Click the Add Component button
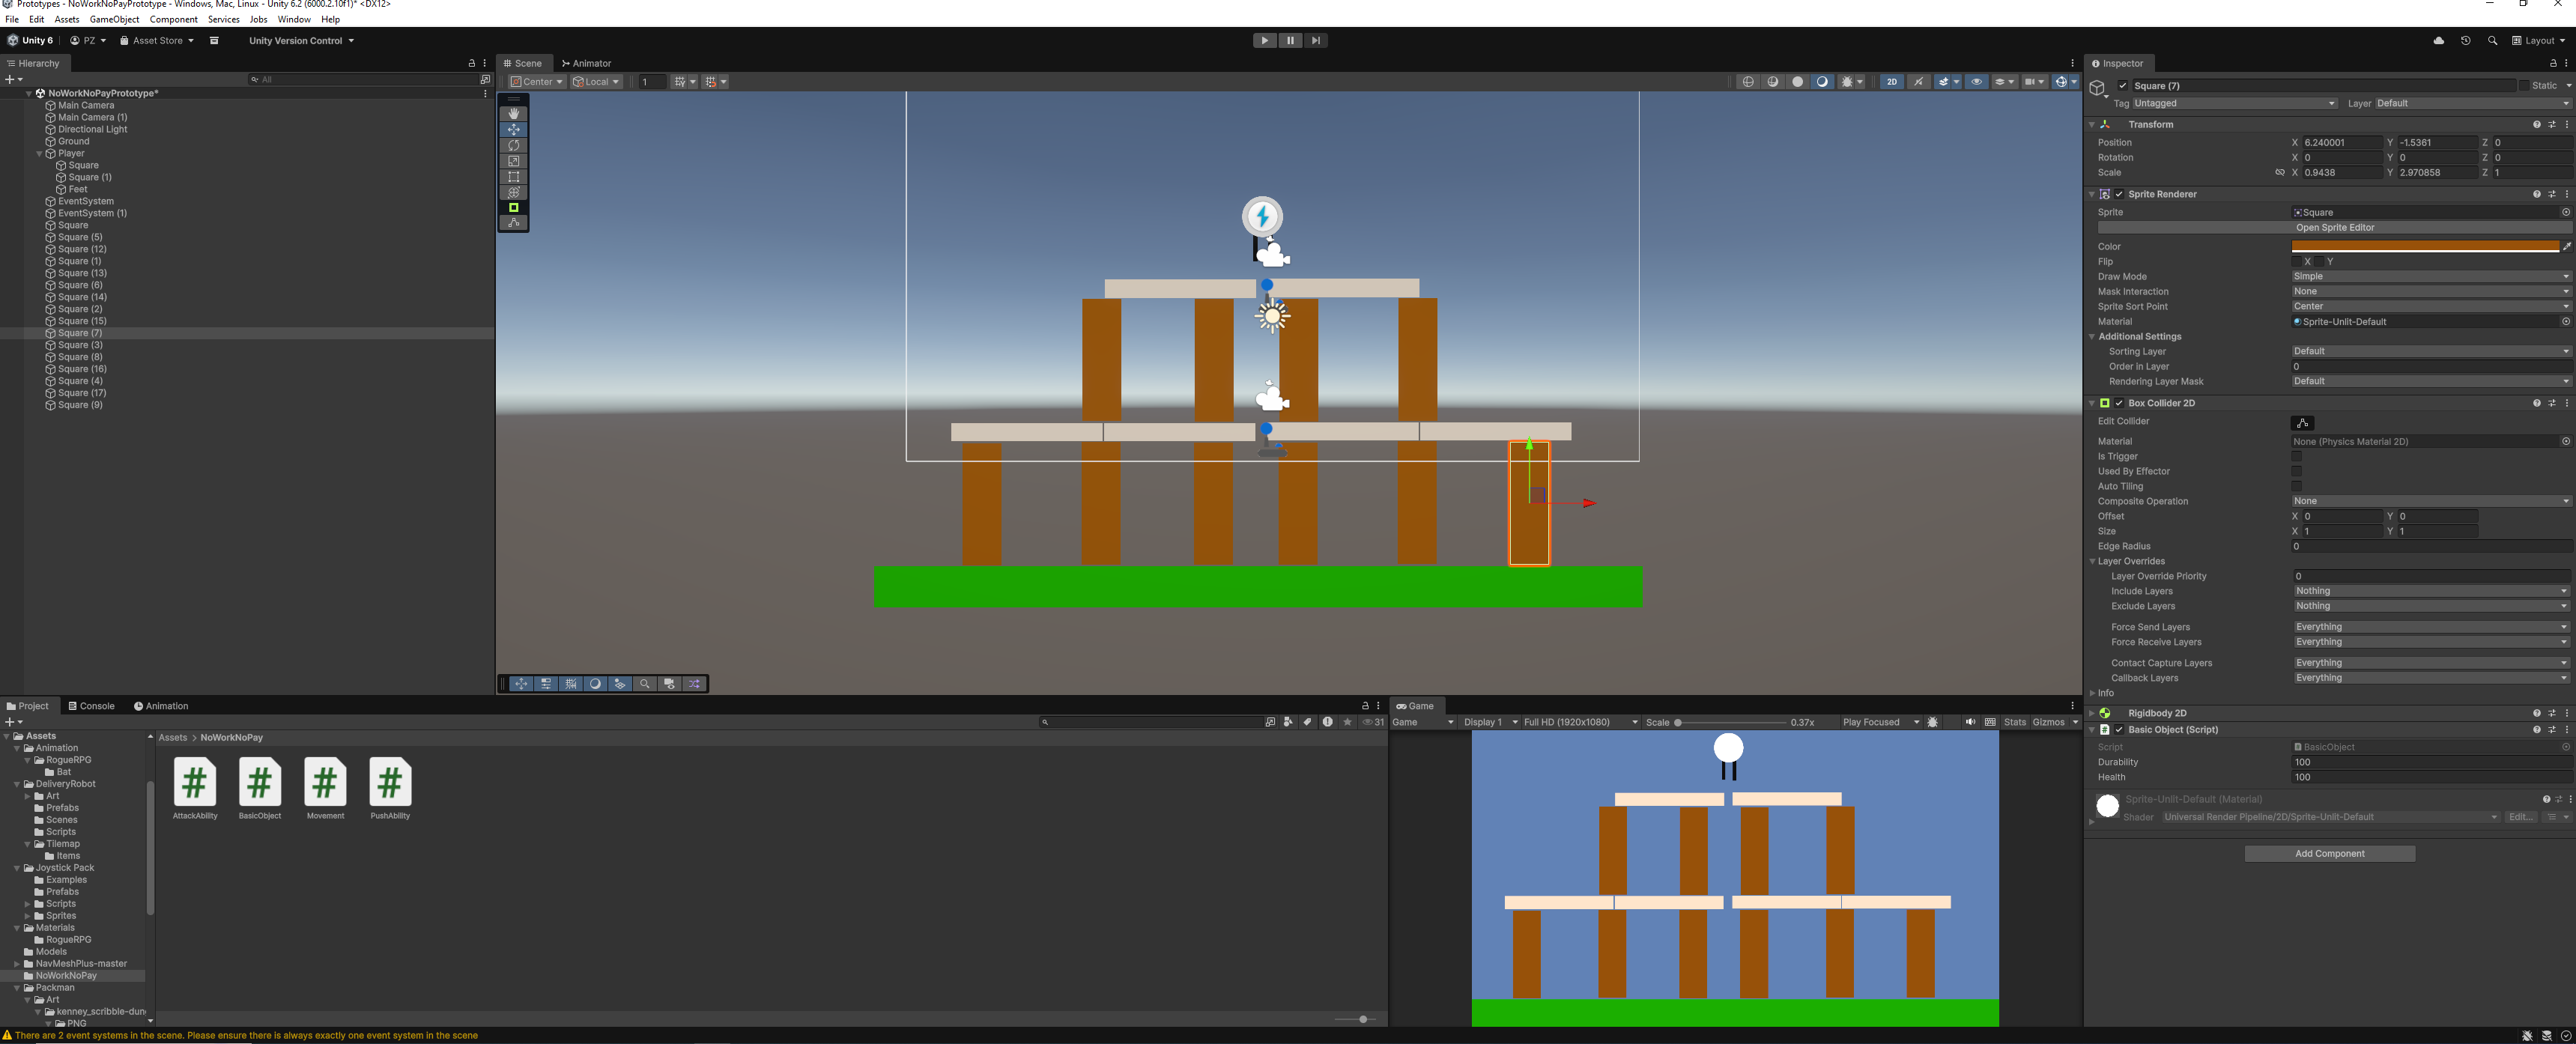 2329,854
